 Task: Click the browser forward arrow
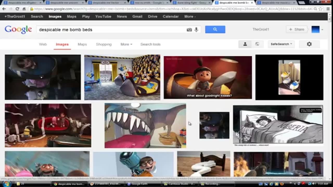tap(11, 9)
